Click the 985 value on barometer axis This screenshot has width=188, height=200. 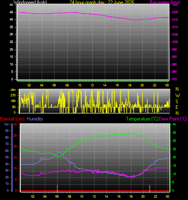174,64
